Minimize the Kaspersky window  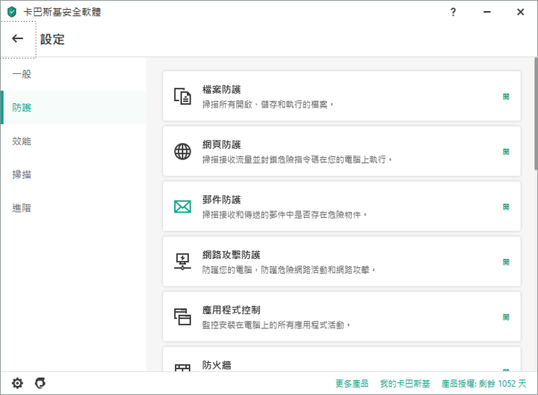pyautogui.click(x=487, y=12)
